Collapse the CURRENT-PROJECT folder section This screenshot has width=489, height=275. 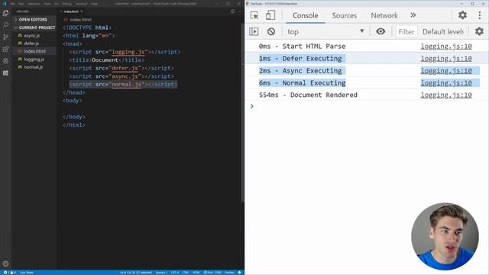pyautogui.click(x=34, y=27)
